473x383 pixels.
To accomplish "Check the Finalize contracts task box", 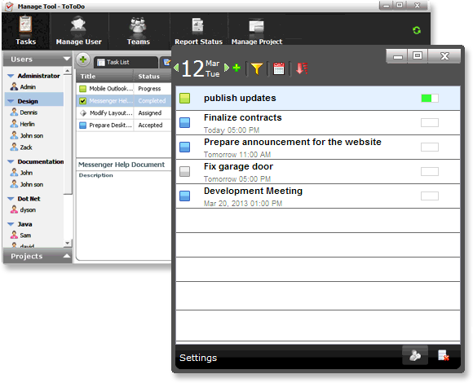I will (x=184, y=123).
